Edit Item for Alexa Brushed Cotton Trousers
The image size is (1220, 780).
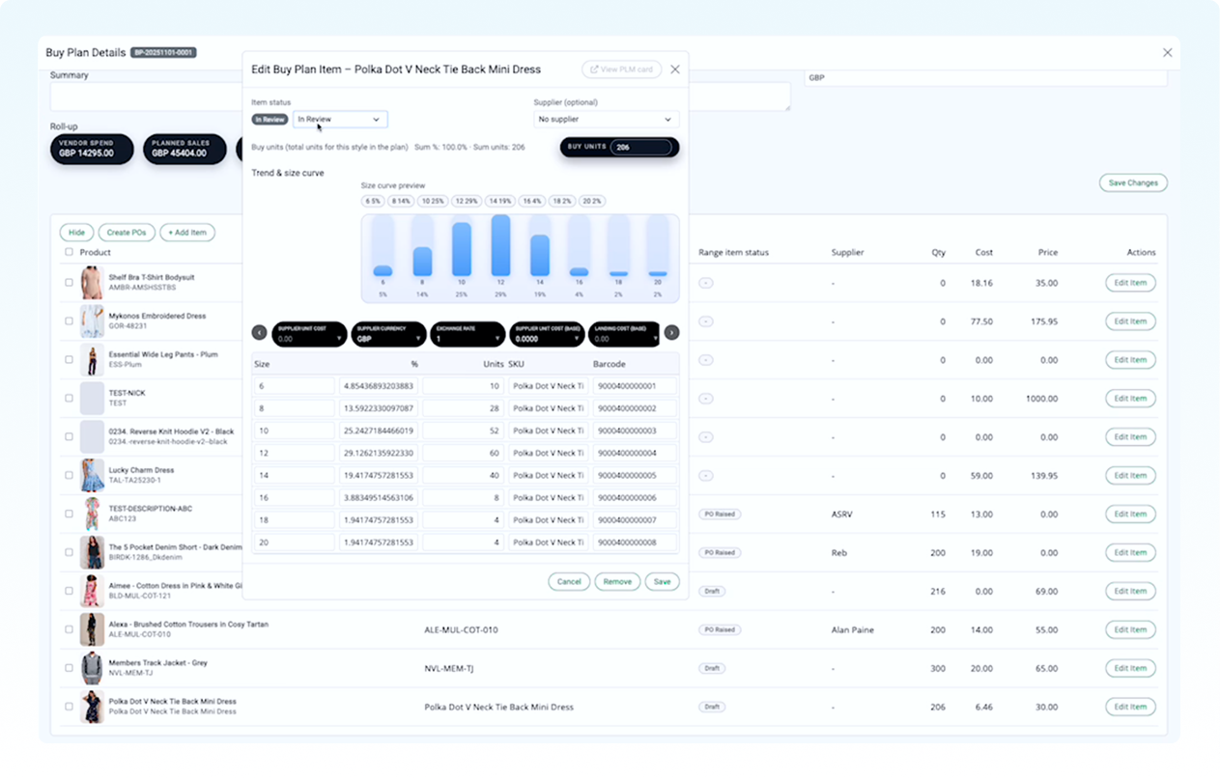(x=1129, y=629)
